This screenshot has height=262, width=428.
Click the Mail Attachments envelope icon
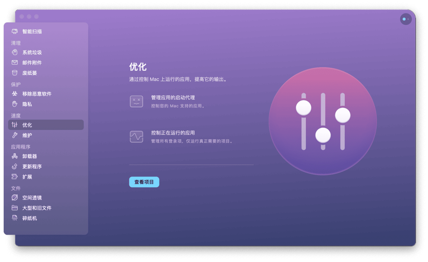pos(15,62)
